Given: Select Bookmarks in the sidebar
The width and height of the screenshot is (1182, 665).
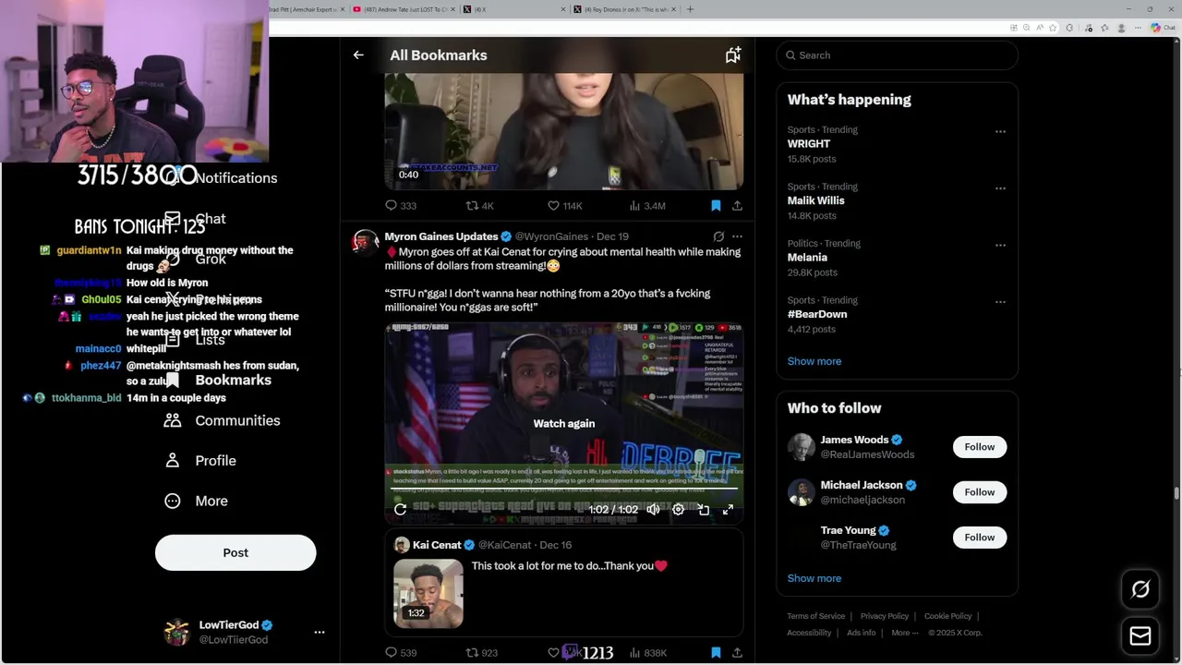Looking at the screenshot, I should (218, 380).
